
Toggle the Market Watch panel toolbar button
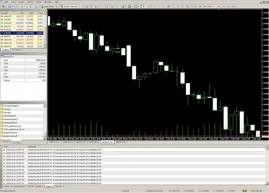coord(17,6)
